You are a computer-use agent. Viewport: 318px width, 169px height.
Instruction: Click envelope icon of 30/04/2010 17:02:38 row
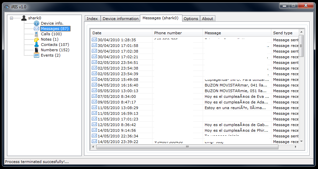point(94,51)
